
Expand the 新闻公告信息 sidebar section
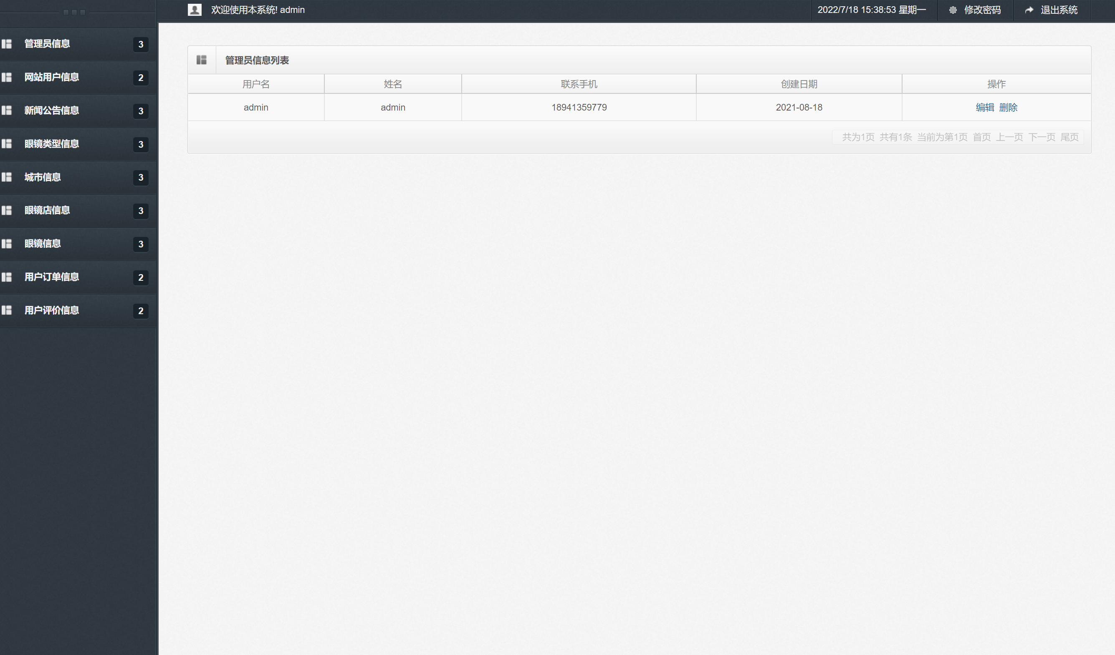point(51,111)
